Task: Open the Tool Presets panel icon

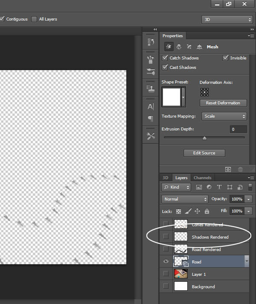Action: tap(151, 136)
